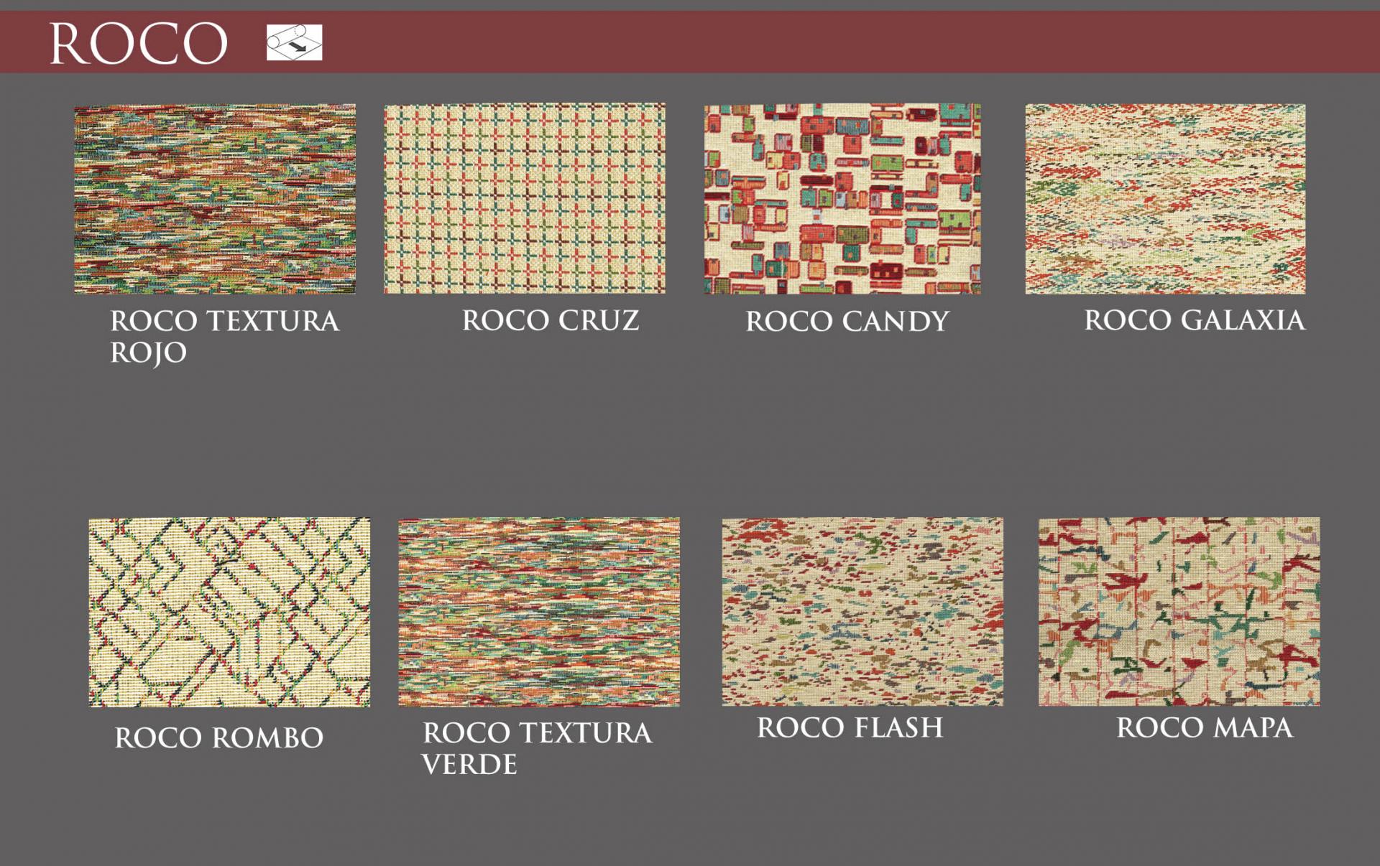Image resolution: width=1380 pixels, height=866 pixels.
Task: Select the ROCO CRUZ fabric swatch
Action: point(525,199)
